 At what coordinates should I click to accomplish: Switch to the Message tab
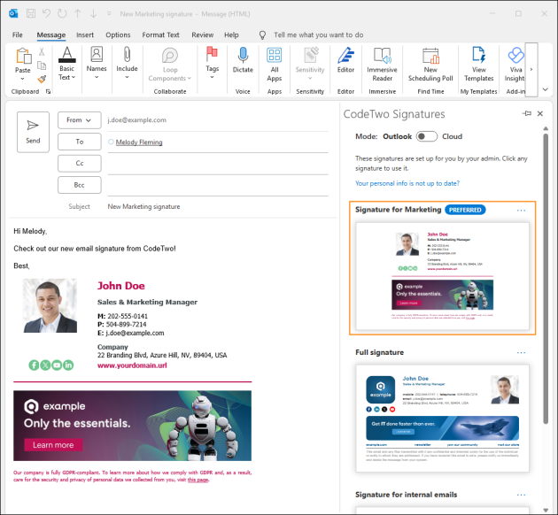51,35
